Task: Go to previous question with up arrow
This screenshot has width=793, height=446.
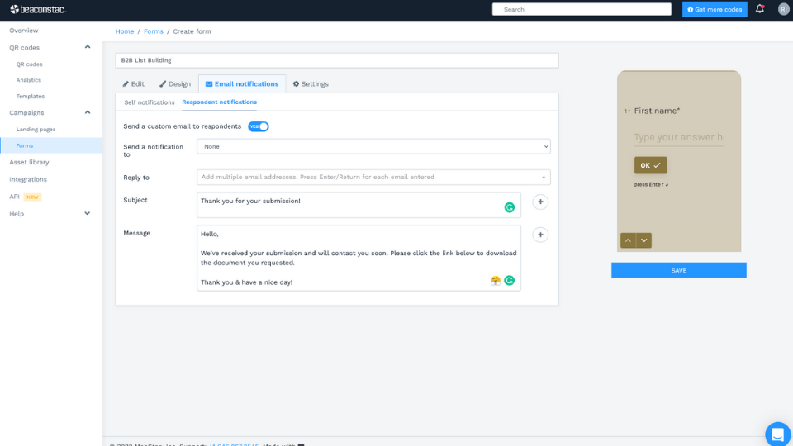Action: (x=628, y=240)
